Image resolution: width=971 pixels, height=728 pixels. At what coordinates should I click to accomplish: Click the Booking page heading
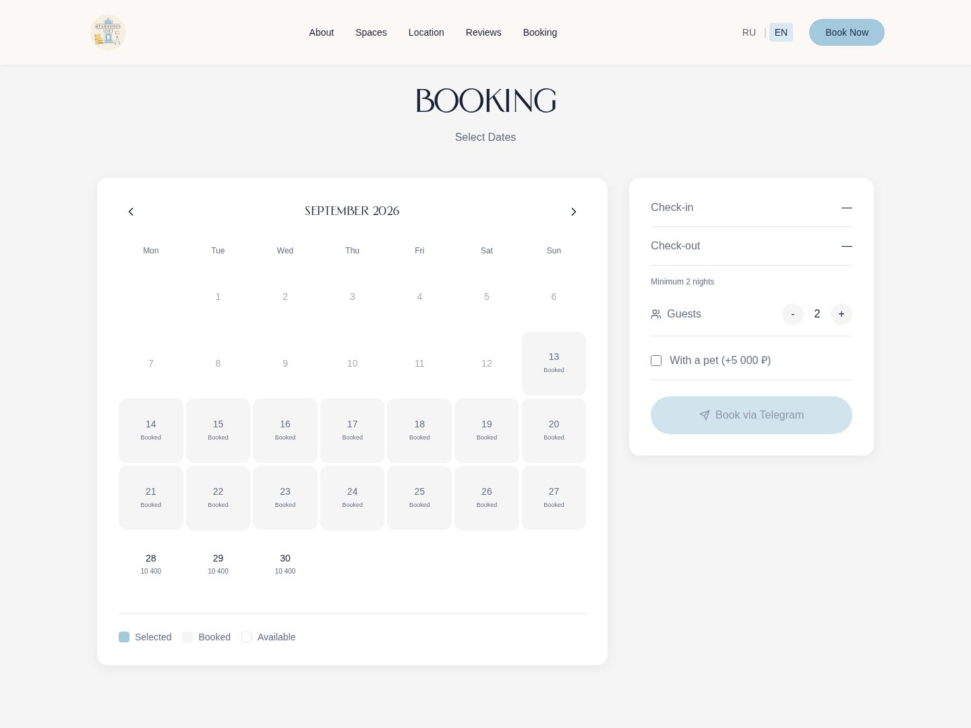pos(486,101)
